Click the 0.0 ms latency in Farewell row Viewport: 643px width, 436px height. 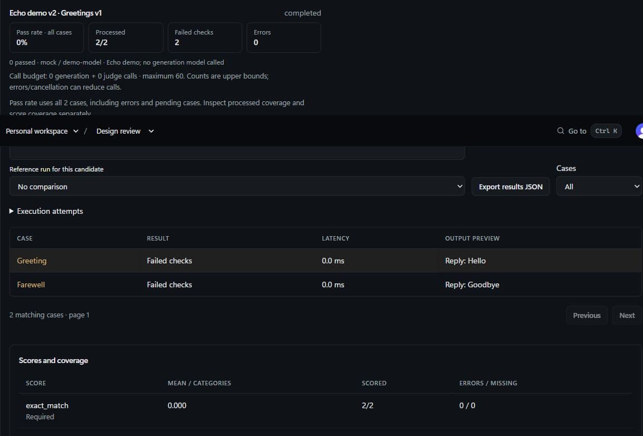(333, 285)
